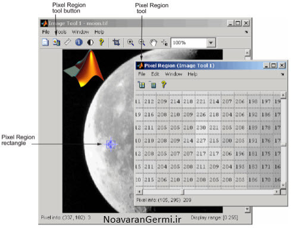Screen dimensions: 291x228
Task: Click the pixel cell with value 216
Action: [x=149, y=114]
